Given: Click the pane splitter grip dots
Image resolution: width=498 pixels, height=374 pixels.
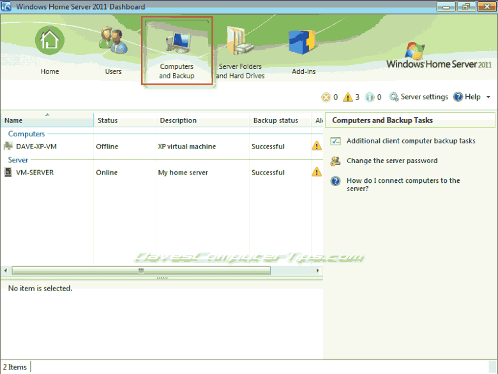Looking at the screenshot, I should pos(162,278).
